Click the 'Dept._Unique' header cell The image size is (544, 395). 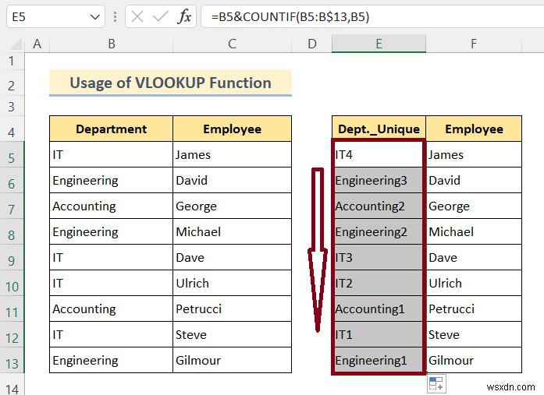pos(379,129)
